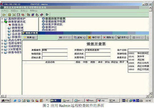Open the 销售开票收款 function

[x=54, y=24]
